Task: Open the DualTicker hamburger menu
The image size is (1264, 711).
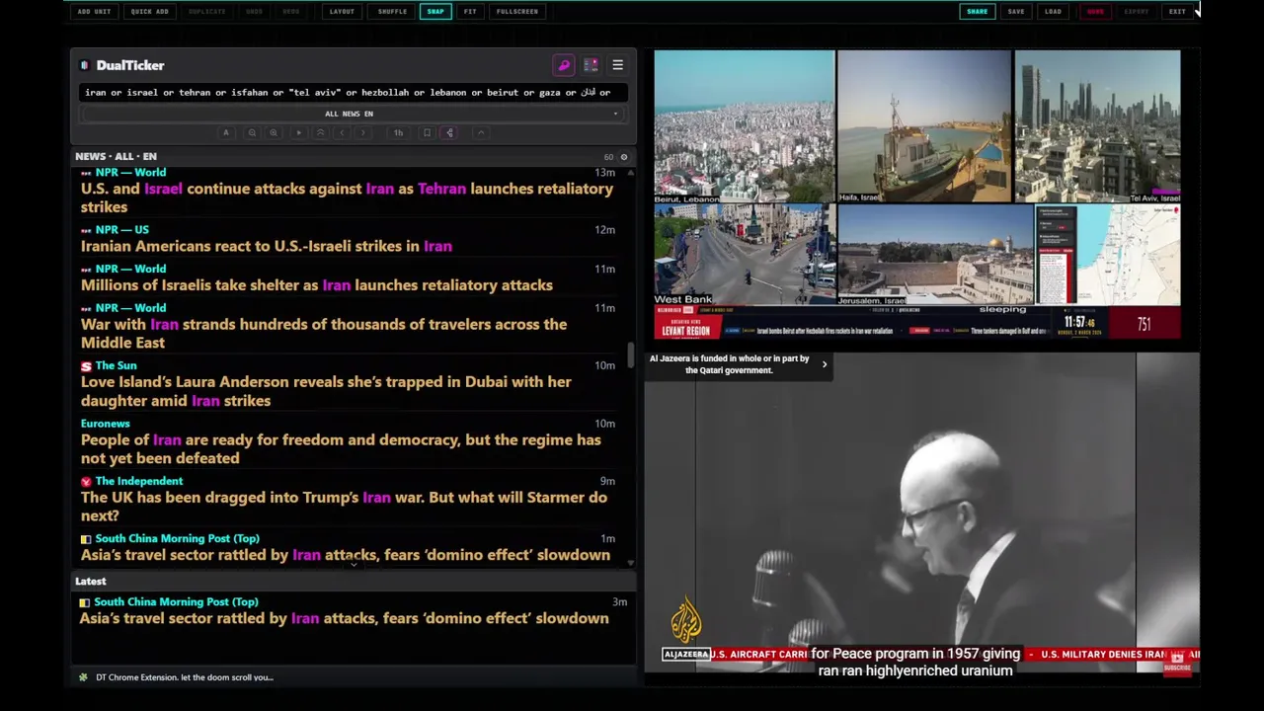Action: (x=617, y=65)
